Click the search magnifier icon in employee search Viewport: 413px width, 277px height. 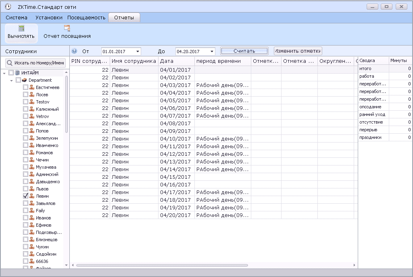tap(10, 63)
